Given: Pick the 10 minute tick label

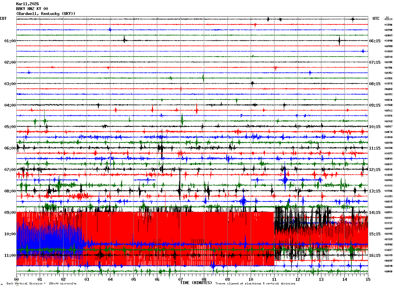Looking at the screenshot, I should [251, 279].
